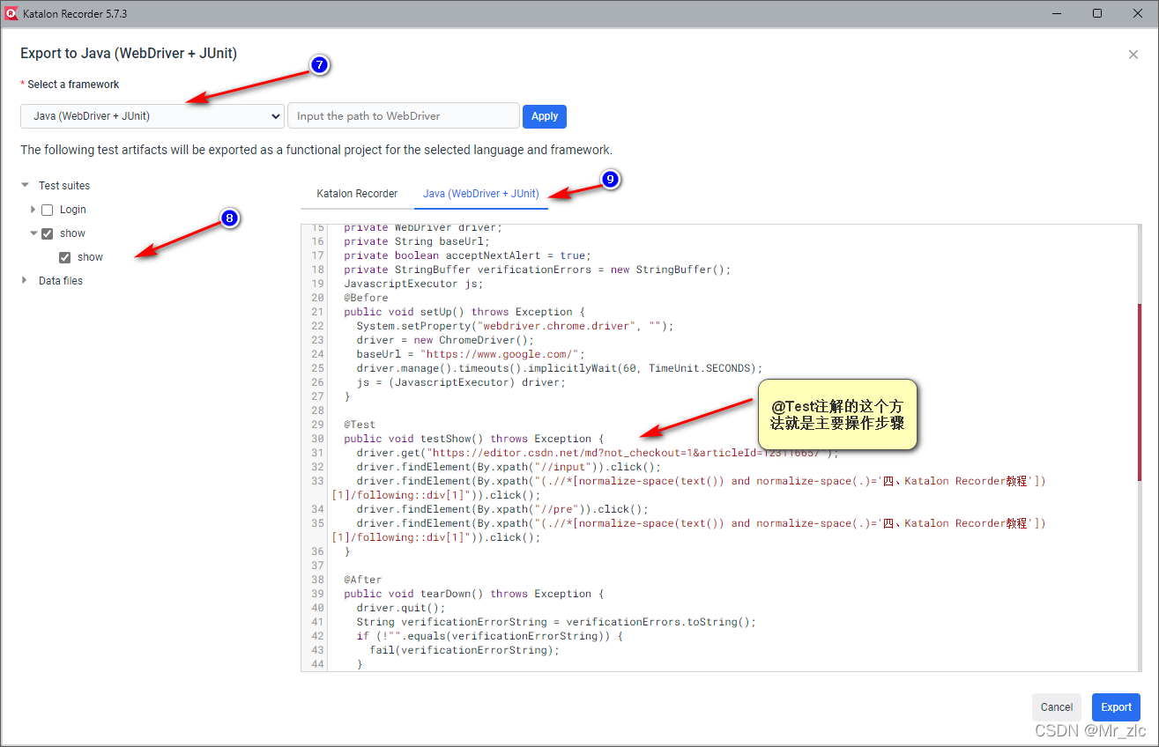The image size is (1159, 747).
Task: Uncheck the show test case checkbox
Action: click(x=64, y=257)
